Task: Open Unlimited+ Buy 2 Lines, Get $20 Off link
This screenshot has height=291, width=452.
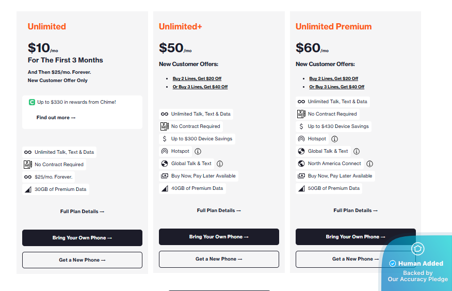Action: point(197,79)
